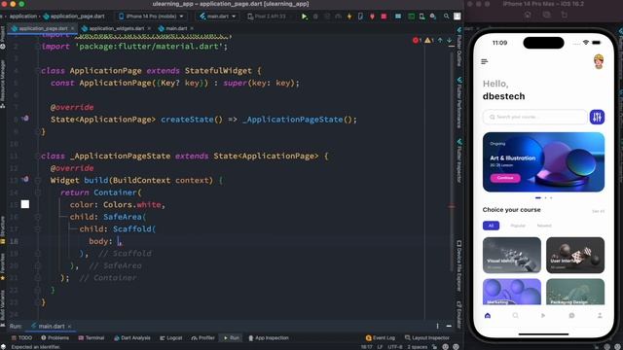Open the Device File Explorer side panel

click(x=459, y=265)
